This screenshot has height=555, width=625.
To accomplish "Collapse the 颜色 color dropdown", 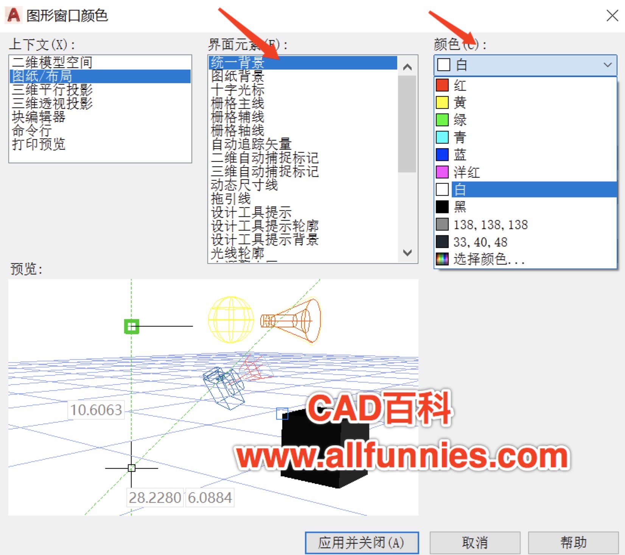I will [525, 65].
